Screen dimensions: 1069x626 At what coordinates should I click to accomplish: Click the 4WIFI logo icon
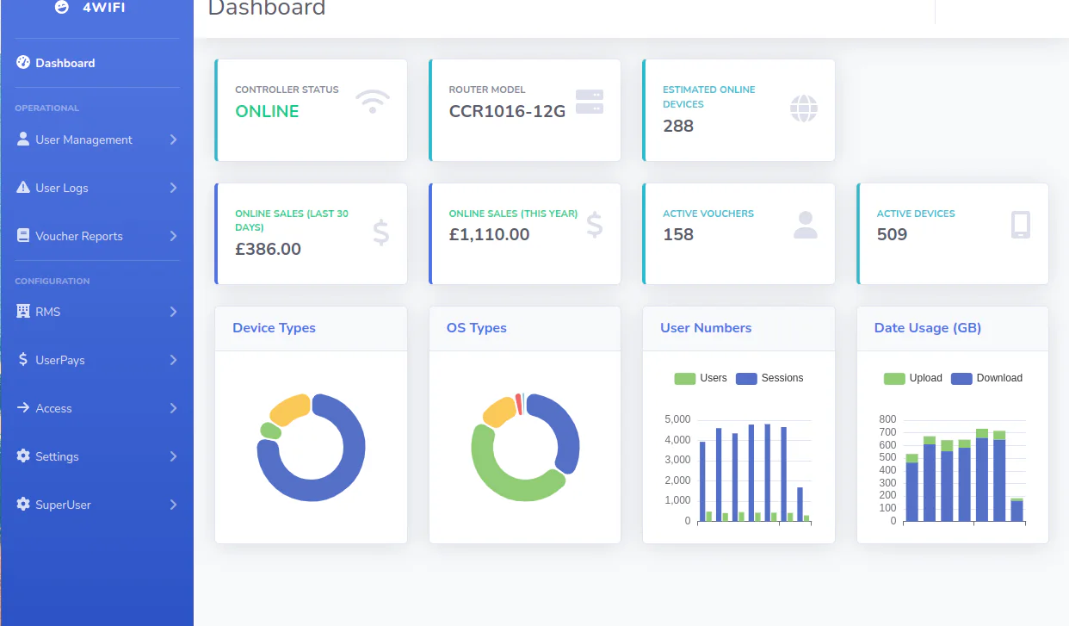click(61, 7)
